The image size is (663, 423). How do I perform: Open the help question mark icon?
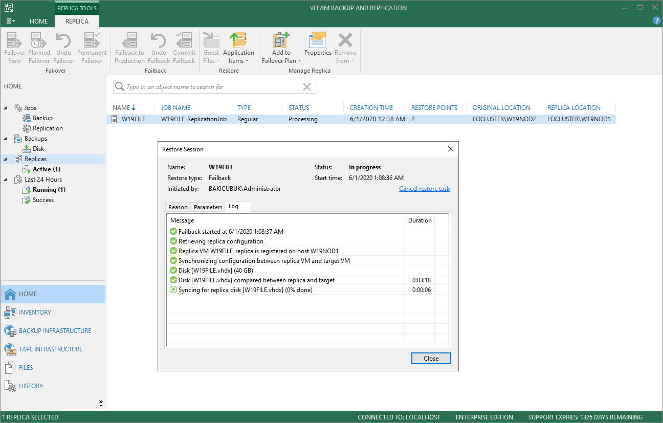[x=657, y=21]
